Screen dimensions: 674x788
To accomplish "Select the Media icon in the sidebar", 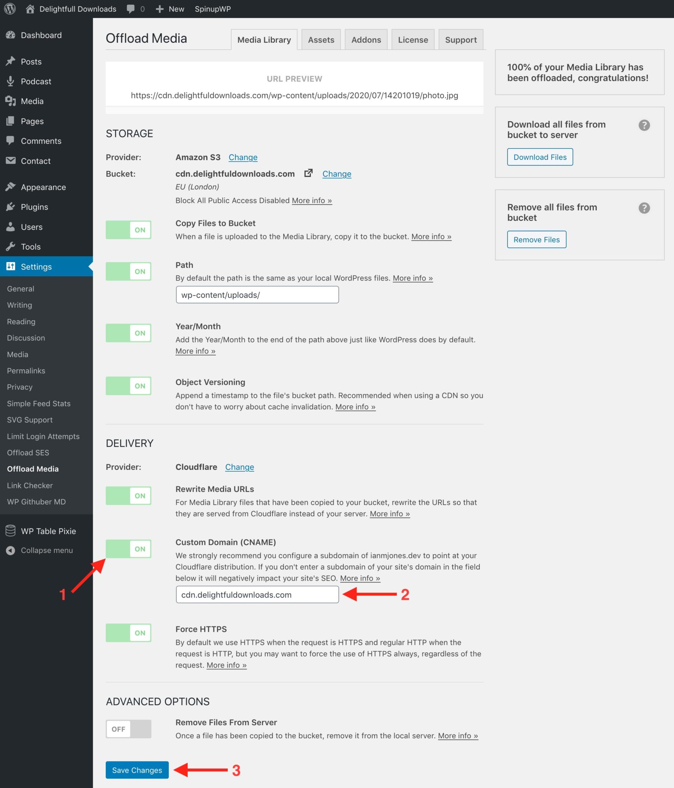I will (x=11, y=101).
